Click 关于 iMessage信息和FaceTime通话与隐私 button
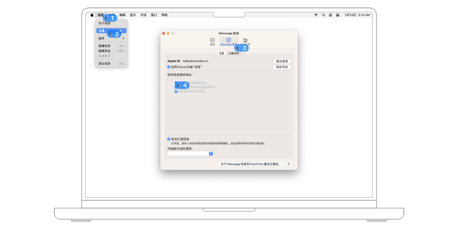 (251, 164)
